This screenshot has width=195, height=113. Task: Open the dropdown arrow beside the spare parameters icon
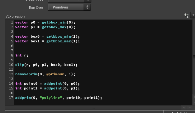point(193,15)
